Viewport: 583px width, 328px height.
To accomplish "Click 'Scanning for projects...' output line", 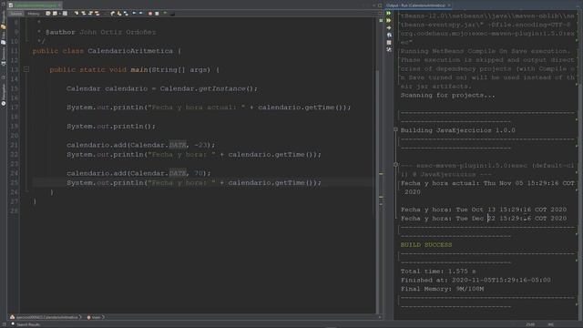I will (447, 95).
